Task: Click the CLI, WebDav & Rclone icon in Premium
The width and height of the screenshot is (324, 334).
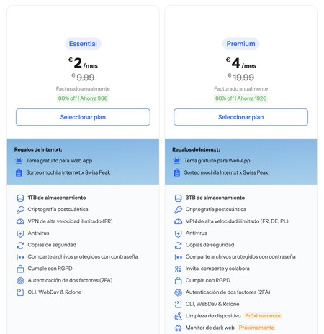Action: coord(178,304)
